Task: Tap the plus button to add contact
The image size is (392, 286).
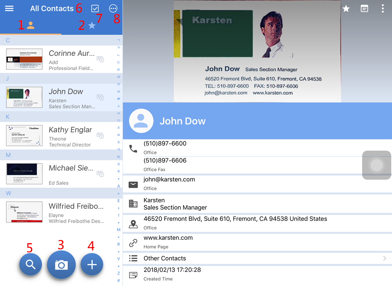Action: pos(92,264)
